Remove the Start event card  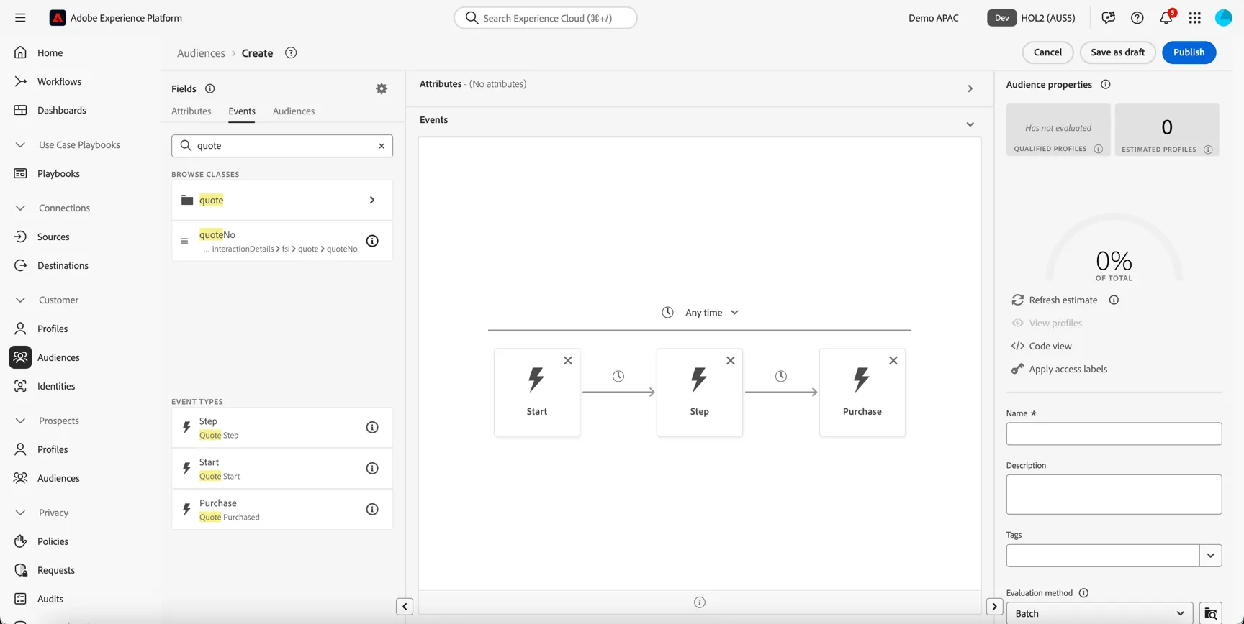point(568,361)
